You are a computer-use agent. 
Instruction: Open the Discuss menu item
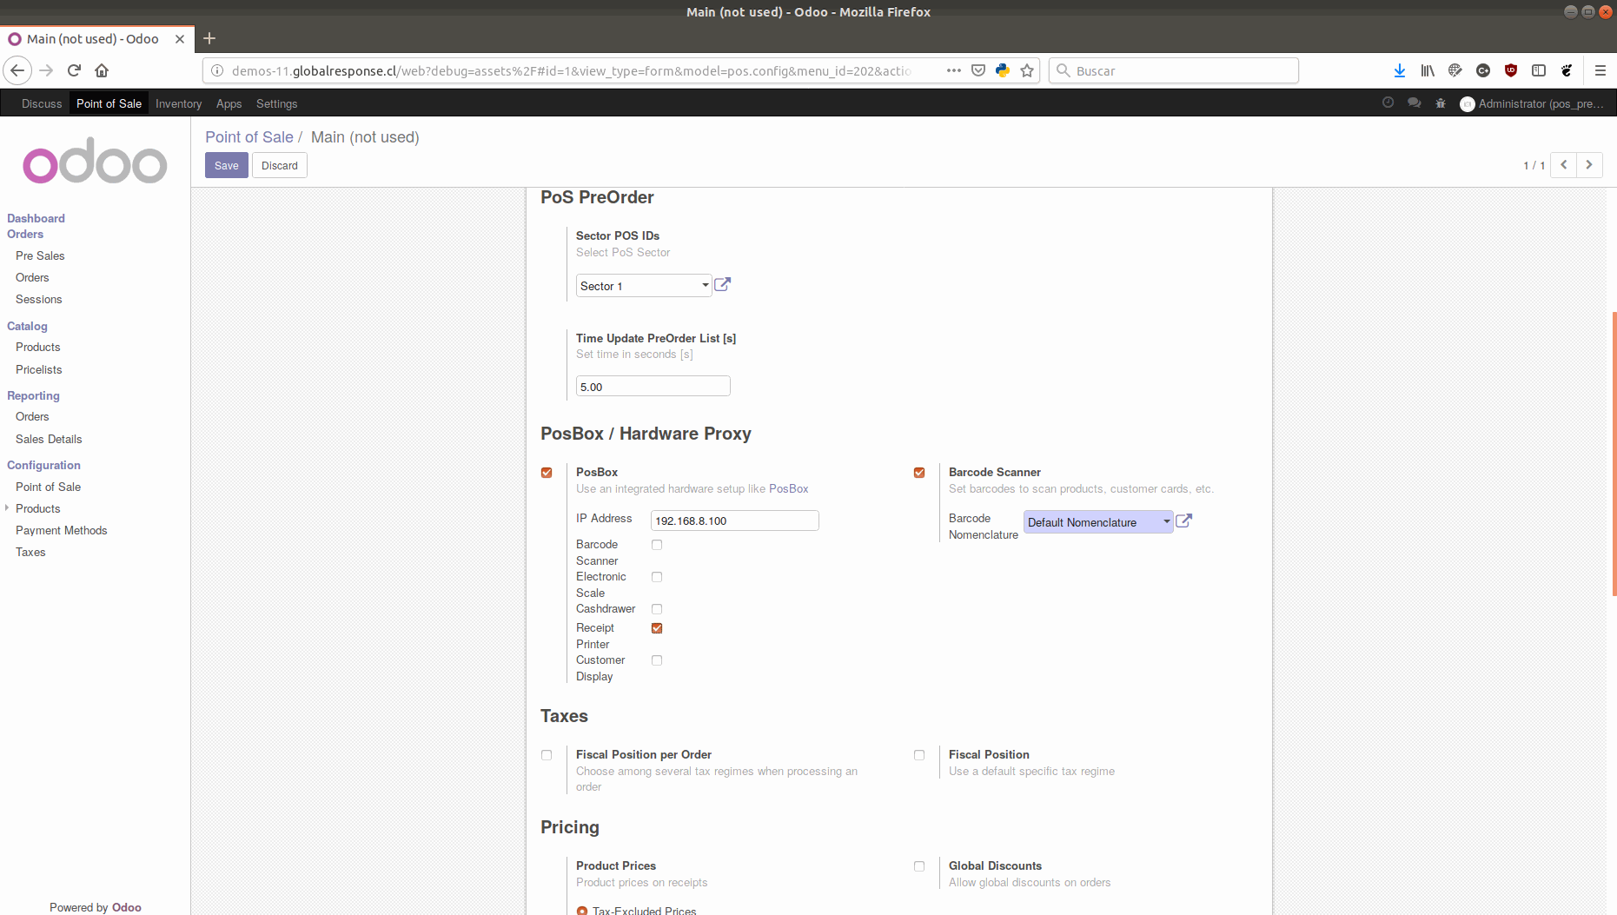pyautogui.click(x=41, y=103)
